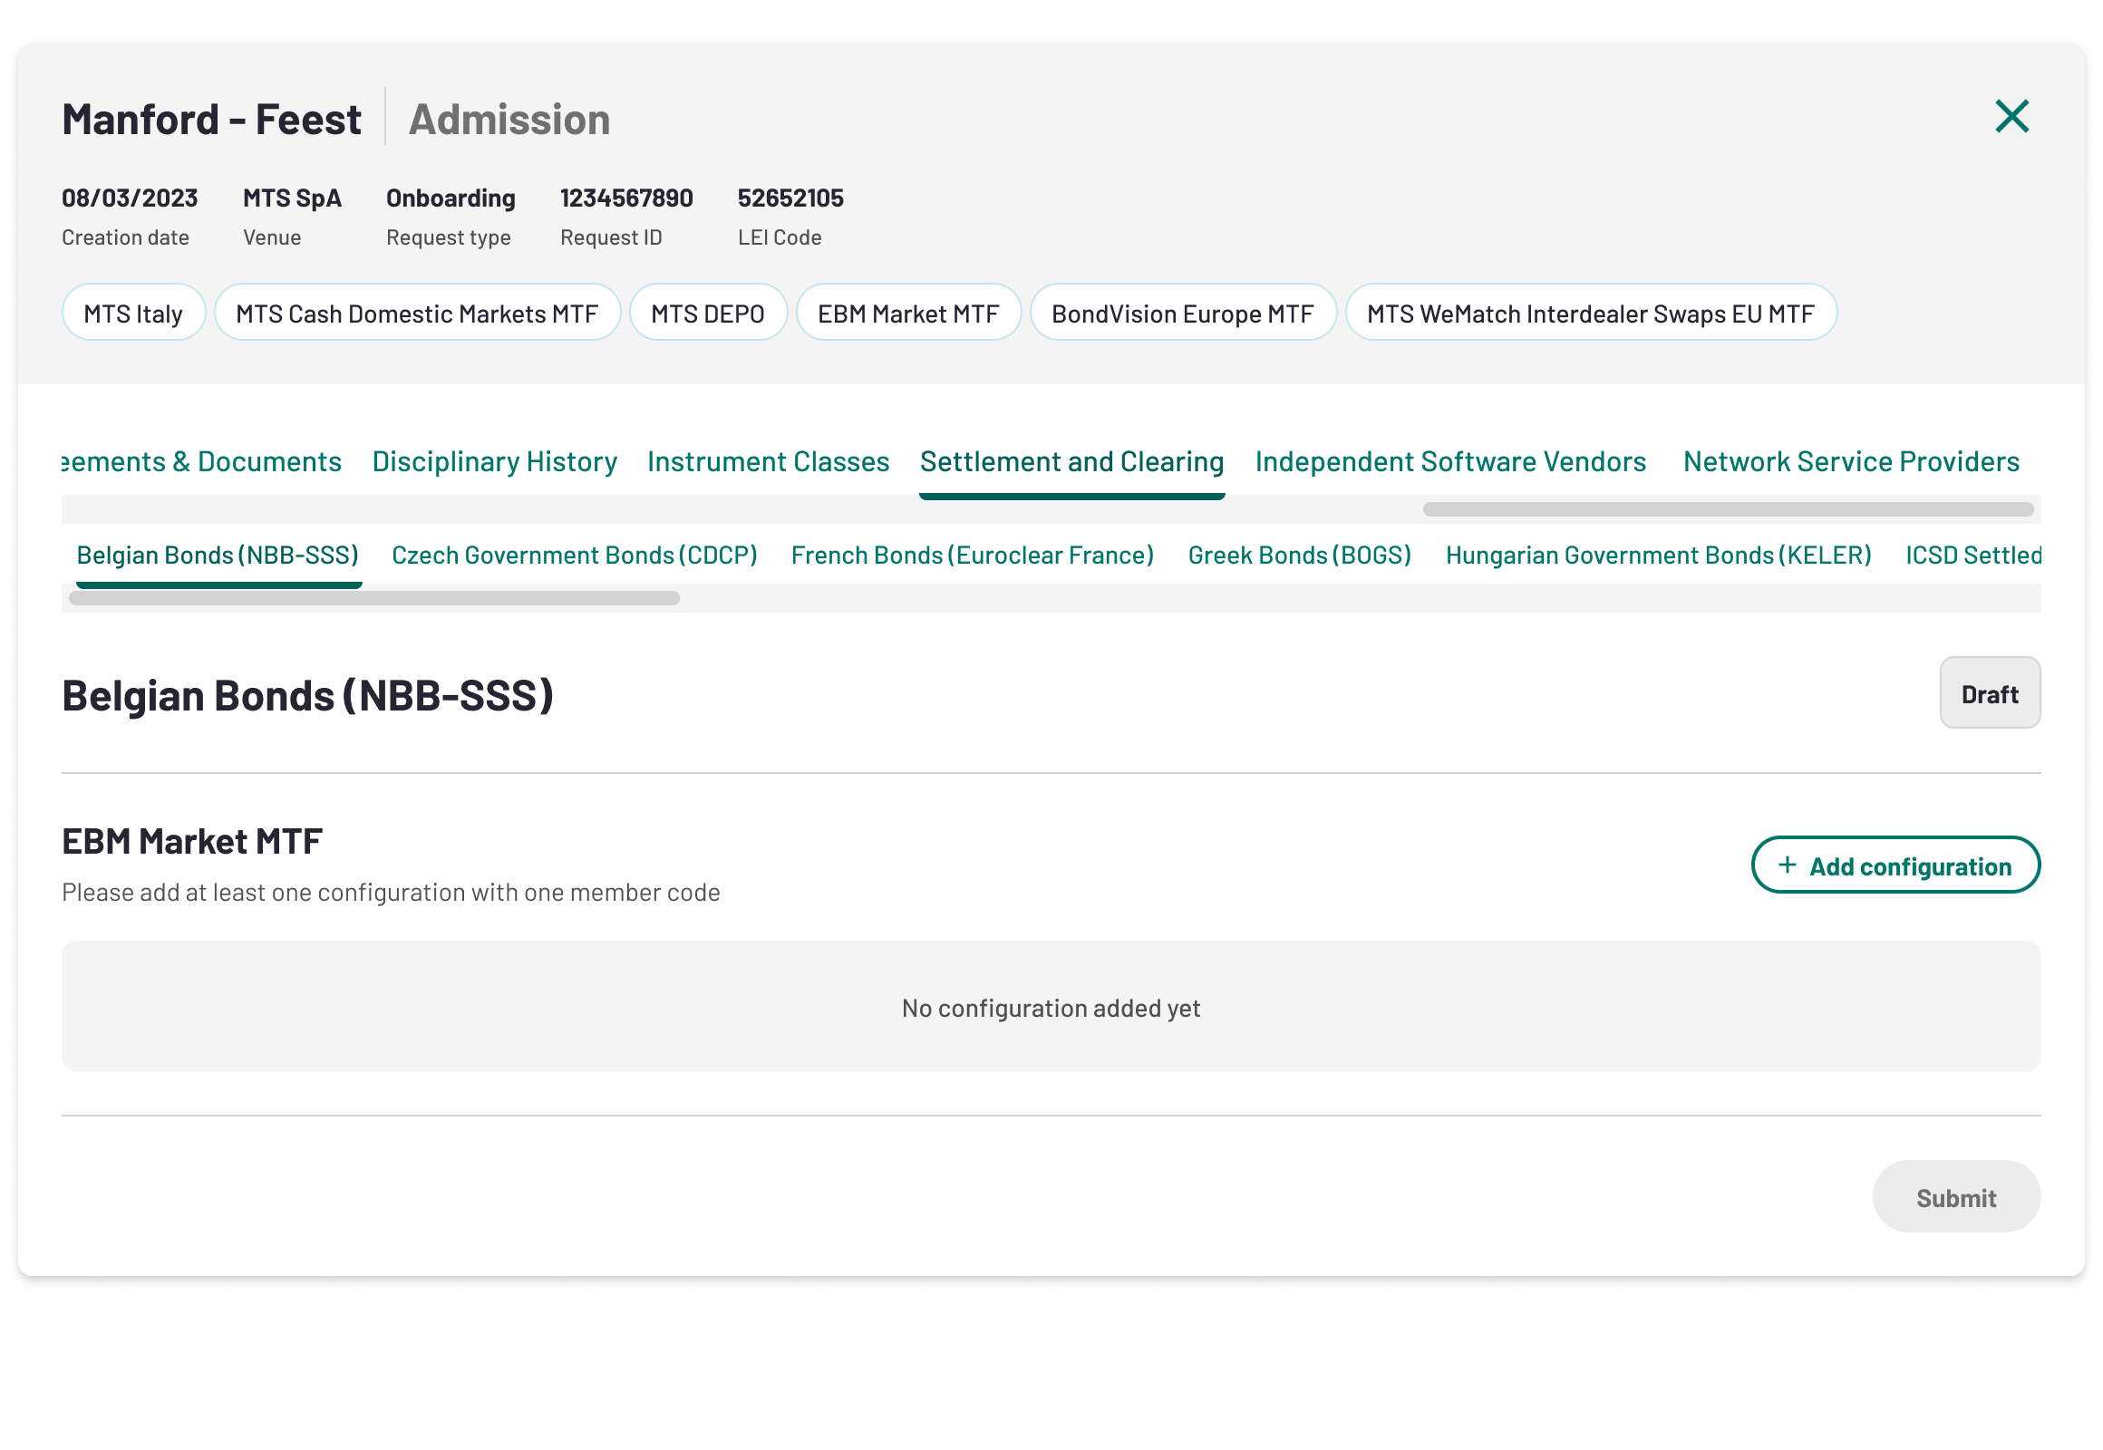The width and height of the screenshot is (2103, 1450).
Task: Click BondVision Europe MTF chip
Action: coord(1183,313)
